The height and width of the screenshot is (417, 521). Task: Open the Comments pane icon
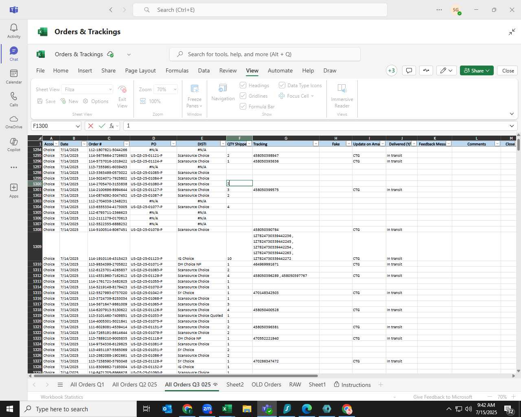pos(409,70)
